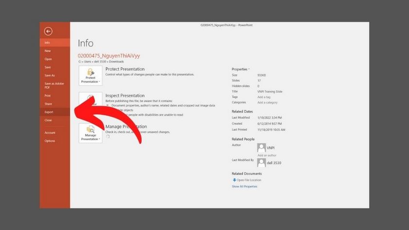Viewport: 409px width, 230px height.
Task: Open PowerPoint Options
Action: click(50, 141)
